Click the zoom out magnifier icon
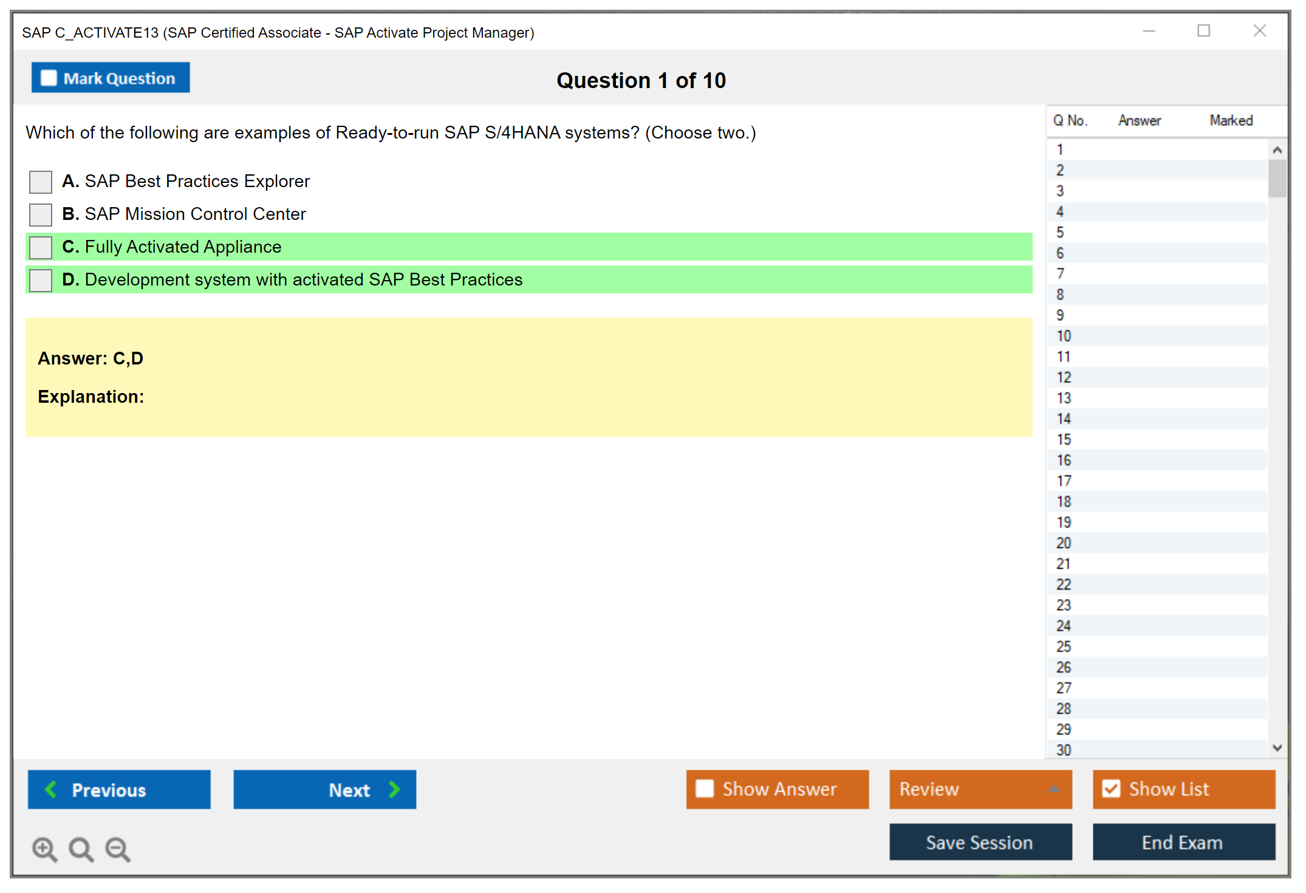1306x893 pixels. pyautogui.click(x=117, y=849)
